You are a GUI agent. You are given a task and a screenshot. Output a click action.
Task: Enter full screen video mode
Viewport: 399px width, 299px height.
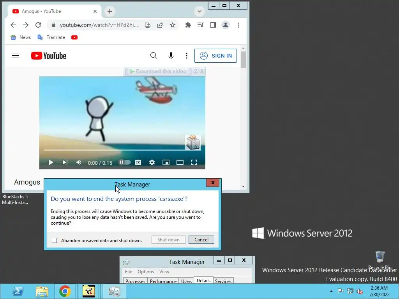[194, 162]
